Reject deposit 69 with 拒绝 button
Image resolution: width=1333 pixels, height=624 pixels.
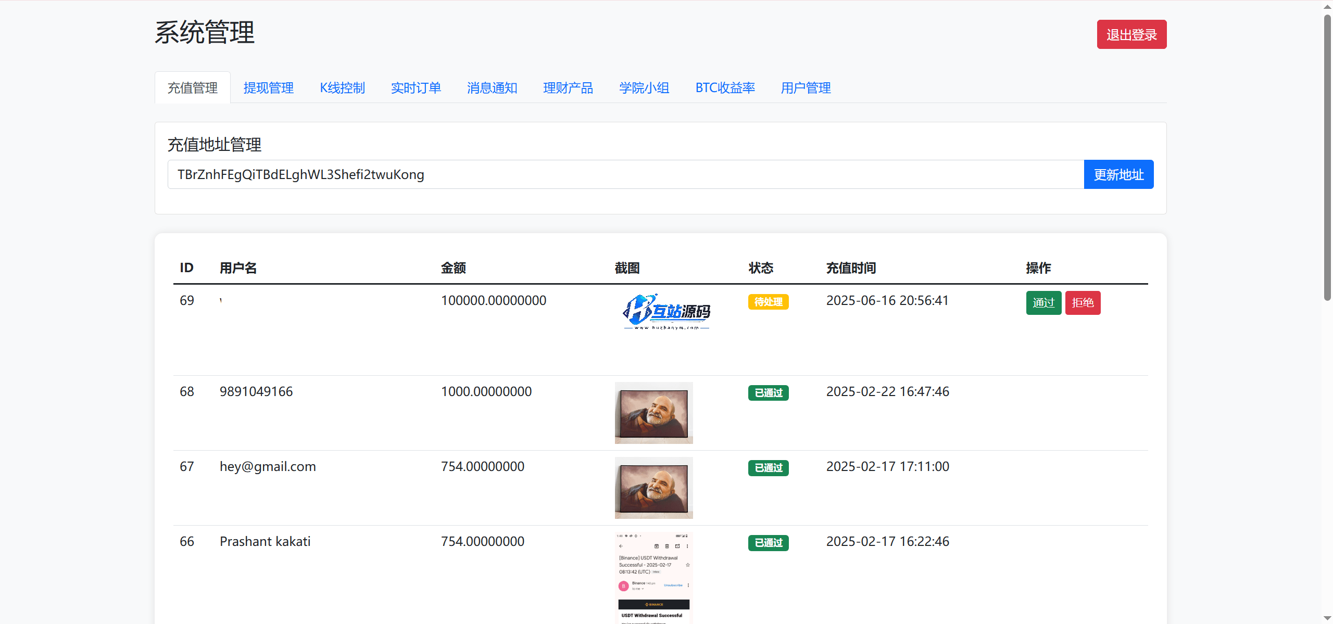(1083, 303)
